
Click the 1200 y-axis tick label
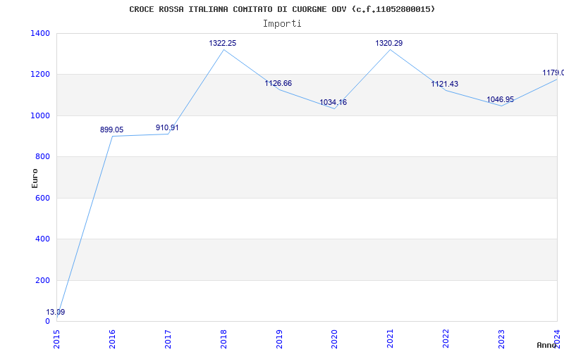41,75
